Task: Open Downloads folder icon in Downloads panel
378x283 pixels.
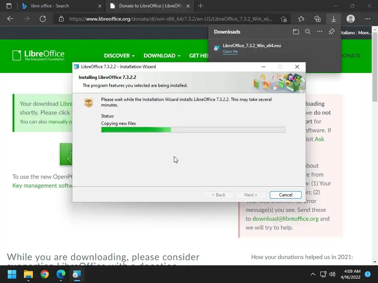Action: (x=296, y=32)
